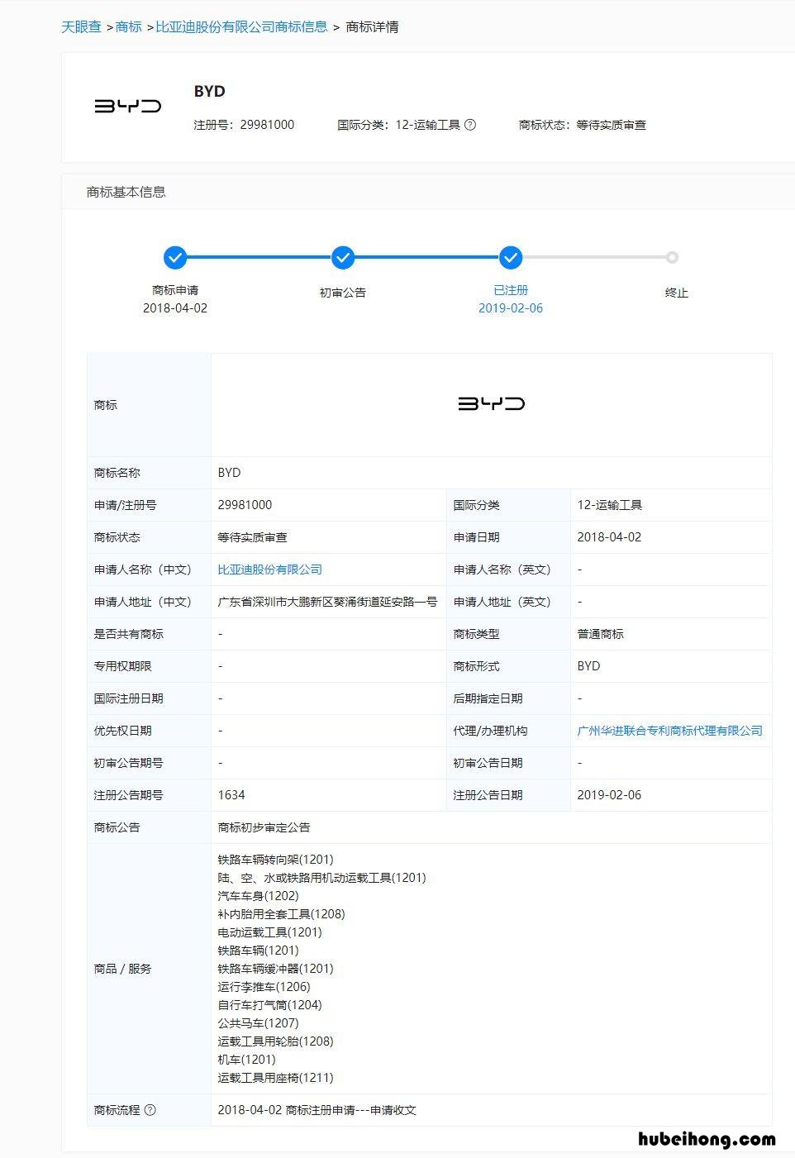Open the 天眼查 breadcrumb link
The height and width of the screenshot is (1158, 795).
coord(81,27)
